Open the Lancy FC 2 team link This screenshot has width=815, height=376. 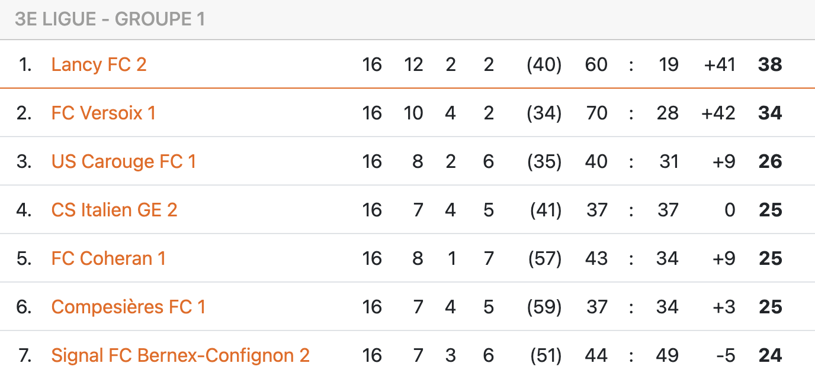[x=98, y=64]
